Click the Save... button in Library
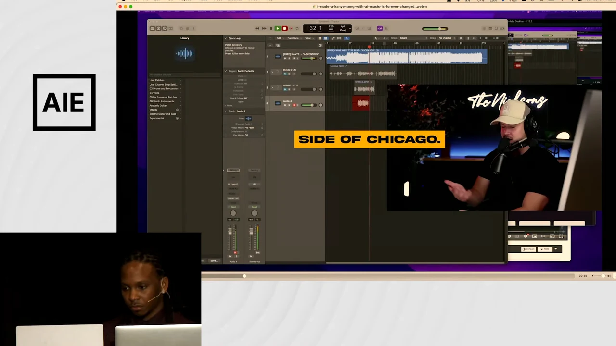The height and width of the screenshot is (346, 616). click(x=214, y=260)
